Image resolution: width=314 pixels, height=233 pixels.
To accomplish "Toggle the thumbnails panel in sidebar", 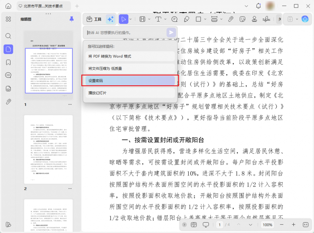I will click(x=8, y=49).
